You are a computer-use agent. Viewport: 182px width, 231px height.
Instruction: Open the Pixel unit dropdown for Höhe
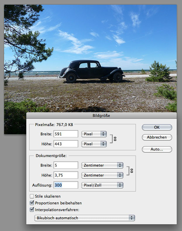[94, 144]
